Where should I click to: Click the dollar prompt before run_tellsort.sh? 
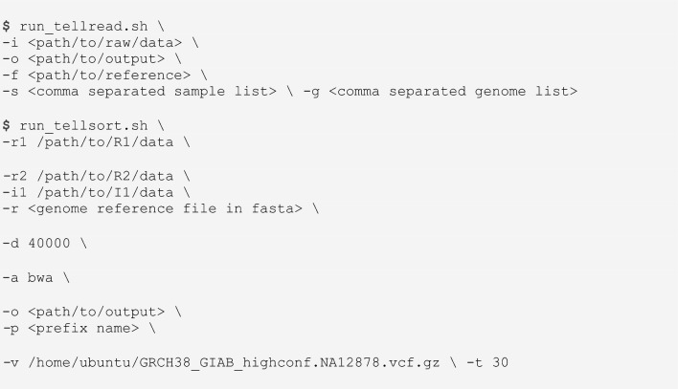tap(6, 126)
